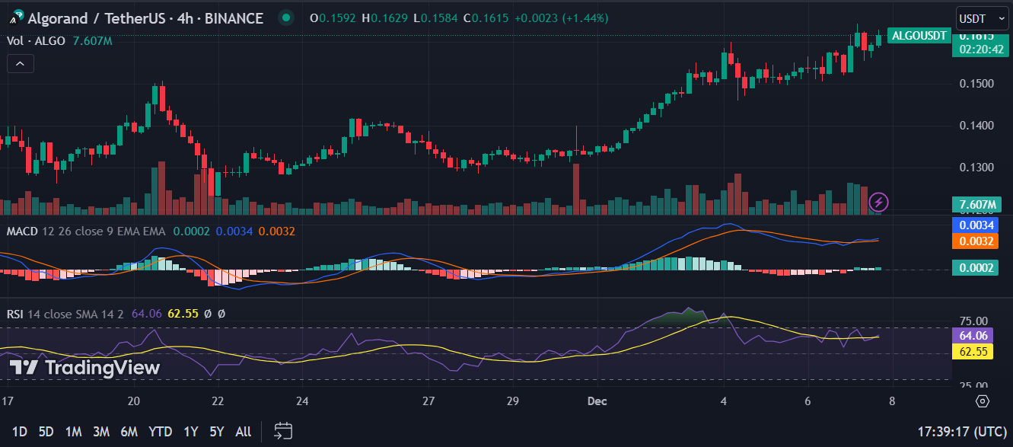Click the blue MACD 0.0034 value tag
The height and width of the screenshot is (447, 1013).
(x=974, y=225)
